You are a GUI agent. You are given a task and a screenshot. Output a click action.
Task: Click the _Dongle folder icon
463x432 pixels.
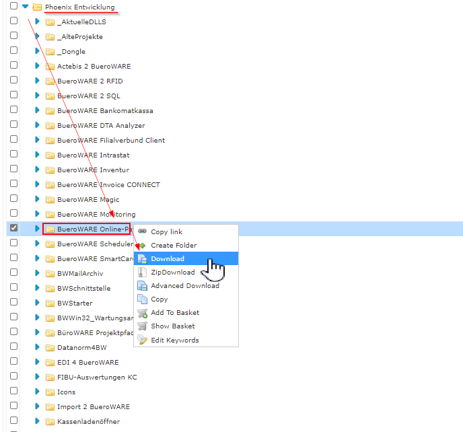(50, 52)
